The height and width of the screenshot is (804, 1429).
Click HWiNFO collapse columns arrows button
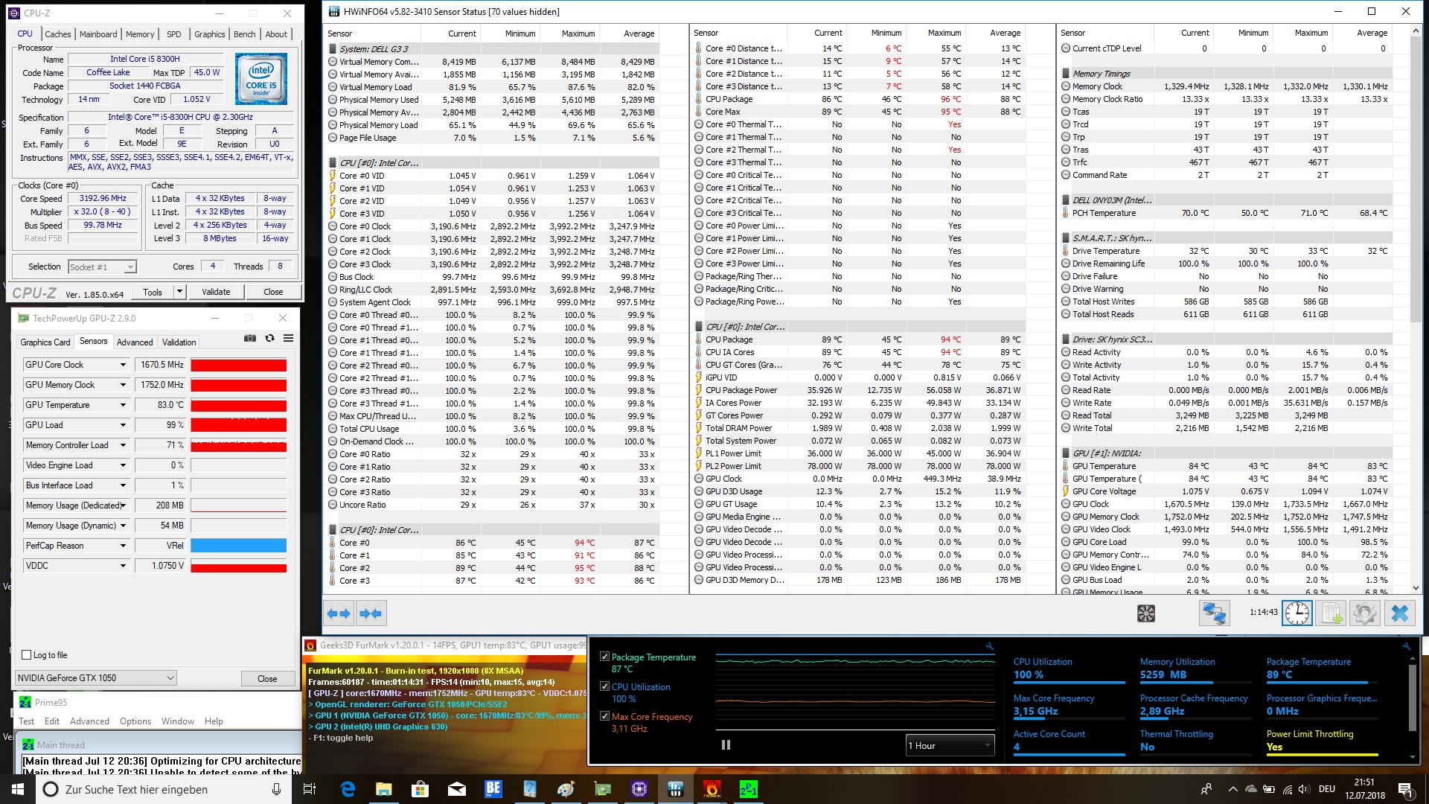pos(371,613)
